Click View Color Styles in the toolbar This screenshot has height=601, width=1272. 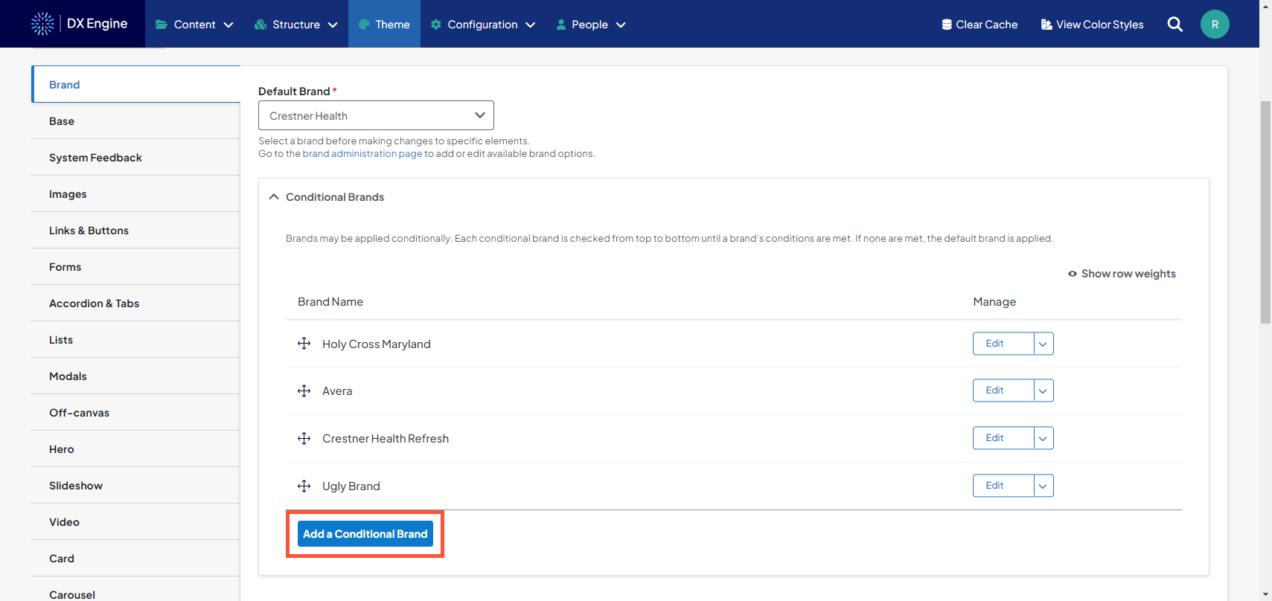pyautogui.click(x=1092, y=25)
